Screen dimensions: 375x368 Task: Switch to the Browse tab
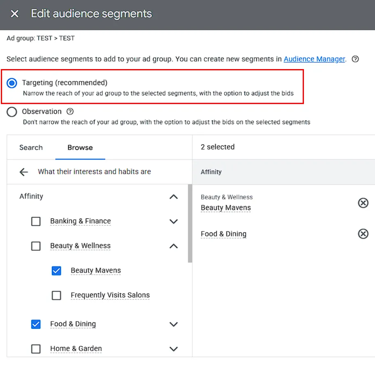(80, 148)
